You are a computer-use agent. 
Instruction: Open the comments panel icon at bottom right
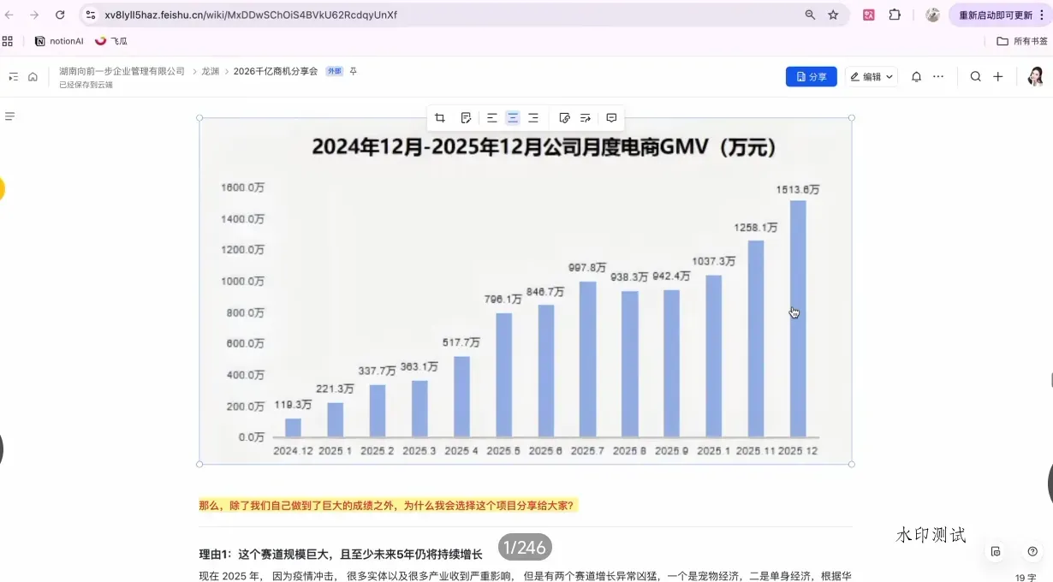coord(994,553)
